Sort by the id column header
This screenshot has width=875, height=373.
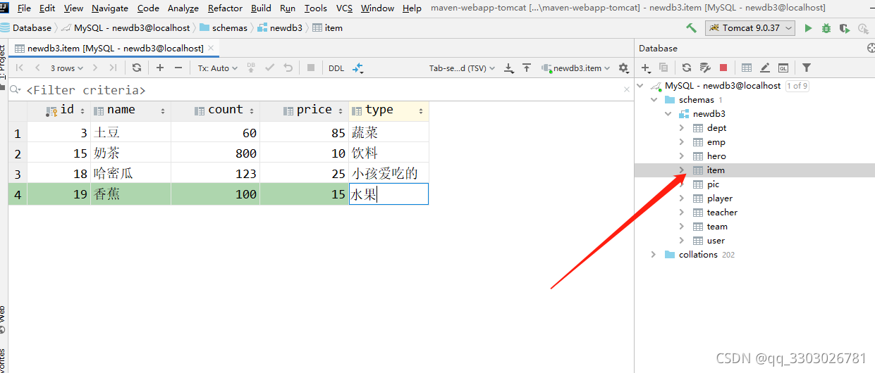tap(59, 110)
